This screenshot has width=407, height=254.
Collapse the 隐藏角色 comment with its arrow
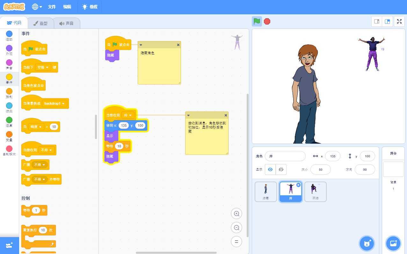pos(141,45)
